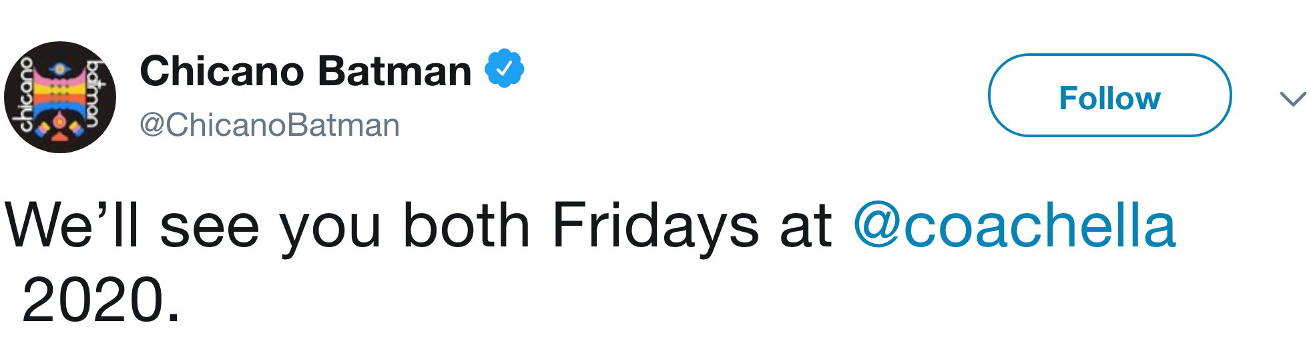Visit the @ChicanoBatman handle
Viewport: 1315px width, 353px height.
click(270, 125)
